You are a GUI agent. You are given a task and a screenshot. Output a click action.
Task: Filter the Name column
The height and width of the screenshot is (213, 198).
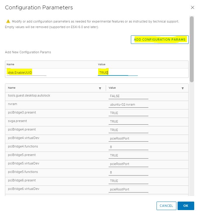tap(100, 88)
